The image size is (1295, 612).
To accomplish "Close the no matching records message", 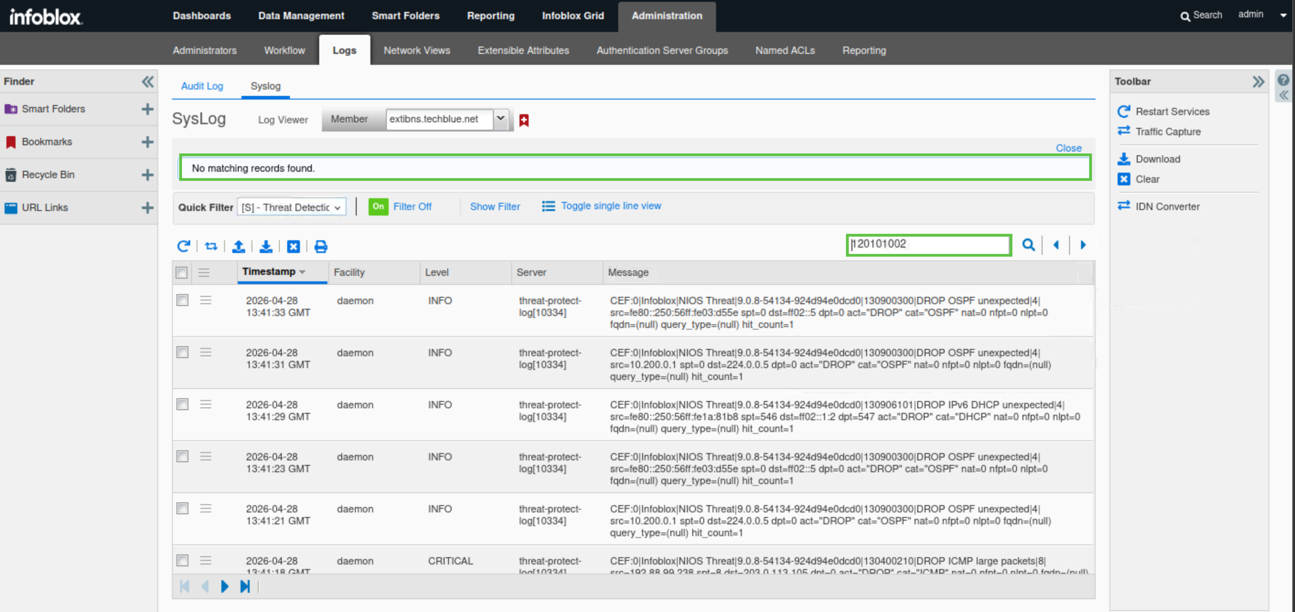I will point(1068,148).
